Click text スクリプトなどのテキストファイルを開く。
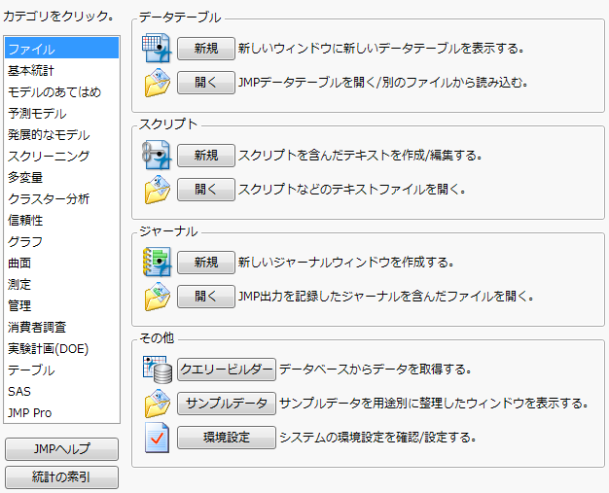Image resolution: width=609 pixels, height=493 pixels. click(352, 190)
